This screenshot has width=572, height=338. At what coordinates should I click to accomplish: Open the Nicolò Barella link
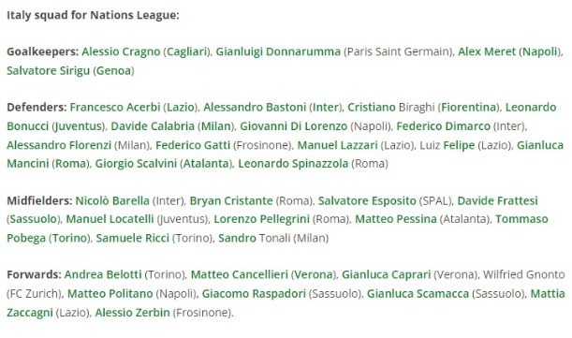[112, 200]
